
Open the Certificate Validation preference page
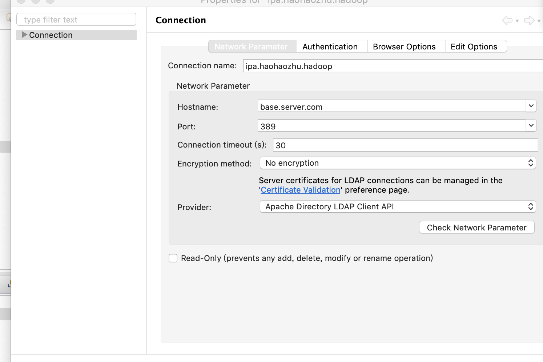coord(300,190)
